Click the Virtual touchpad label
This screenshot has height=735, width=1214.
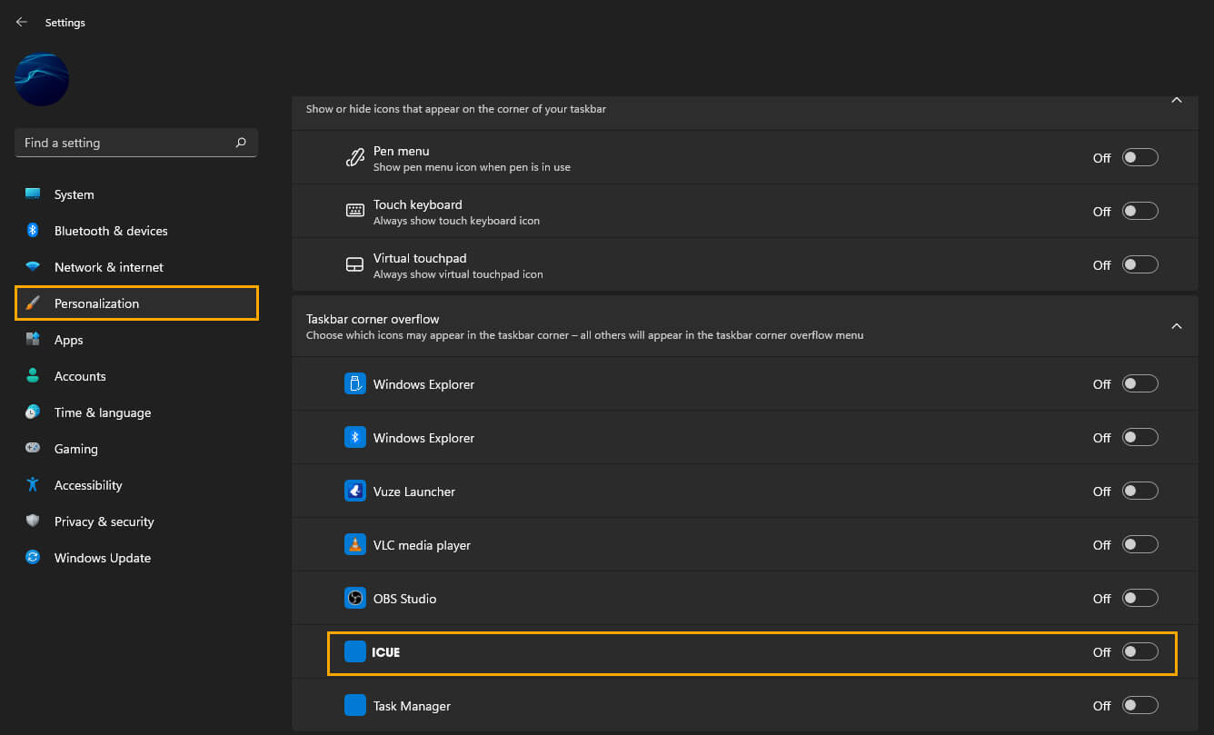(x=420, y=258)
